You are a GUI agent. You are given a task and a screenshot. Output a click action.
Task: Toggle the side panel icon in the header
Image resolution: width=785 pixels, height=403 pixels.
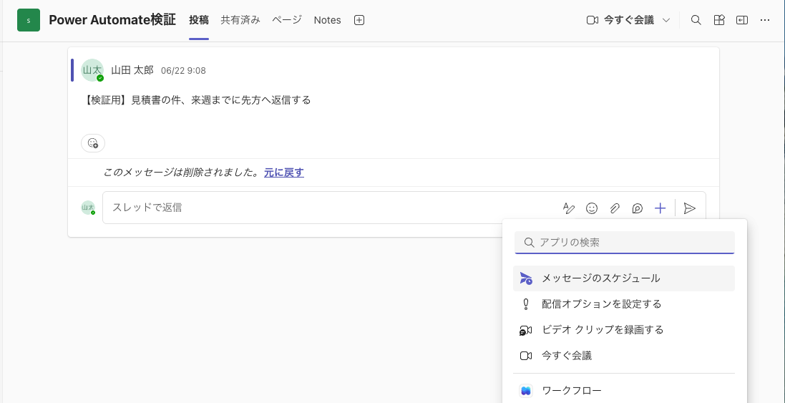click(742, 20)
